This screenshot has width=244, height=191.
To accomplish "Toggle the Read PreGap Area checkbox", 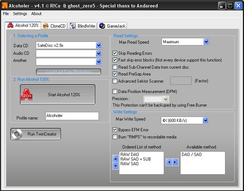I will pos(115,74).
